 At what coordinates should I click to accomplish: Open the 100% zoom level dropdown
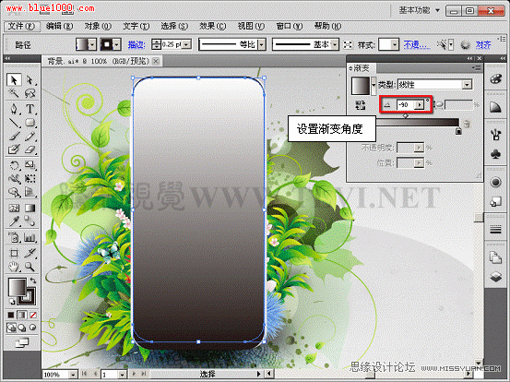tap(73, 375)
